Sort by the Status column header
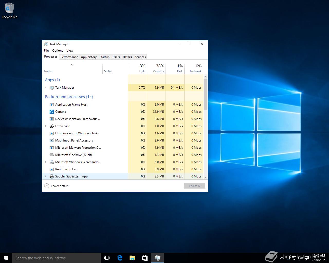Image resolution: width=329 pixels, height=263 pixels. [x=115, y=69]
